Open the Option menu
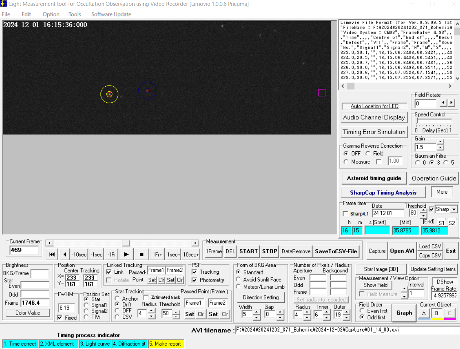Image resolution: width=460 pixels, height=349 pixels. 51,14
